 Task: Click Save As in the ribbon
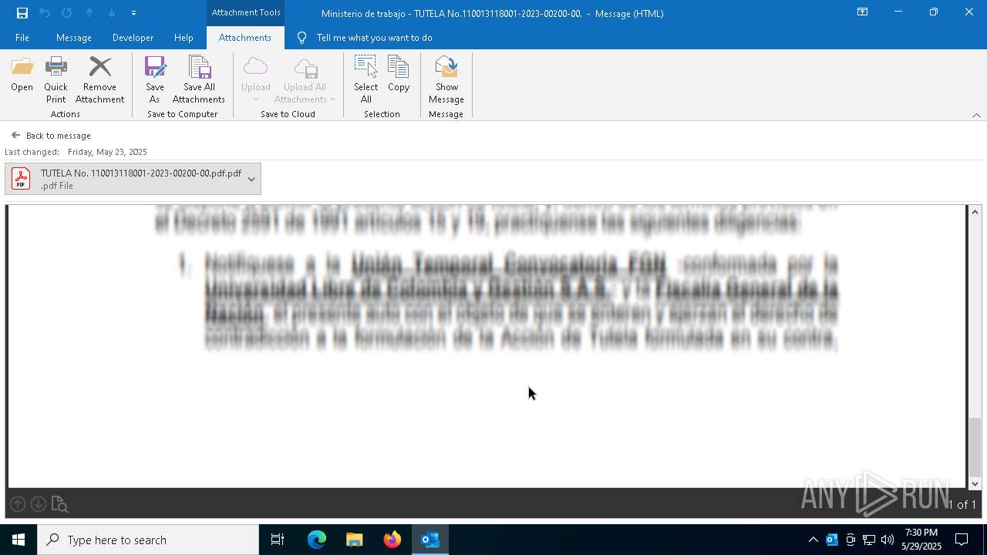point(155,80)
